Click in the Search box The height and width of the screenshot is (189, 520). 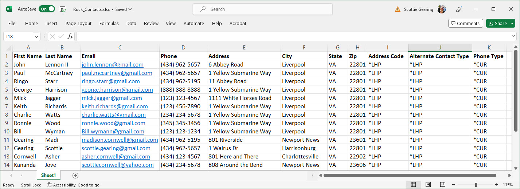click(x=262, y=9)
